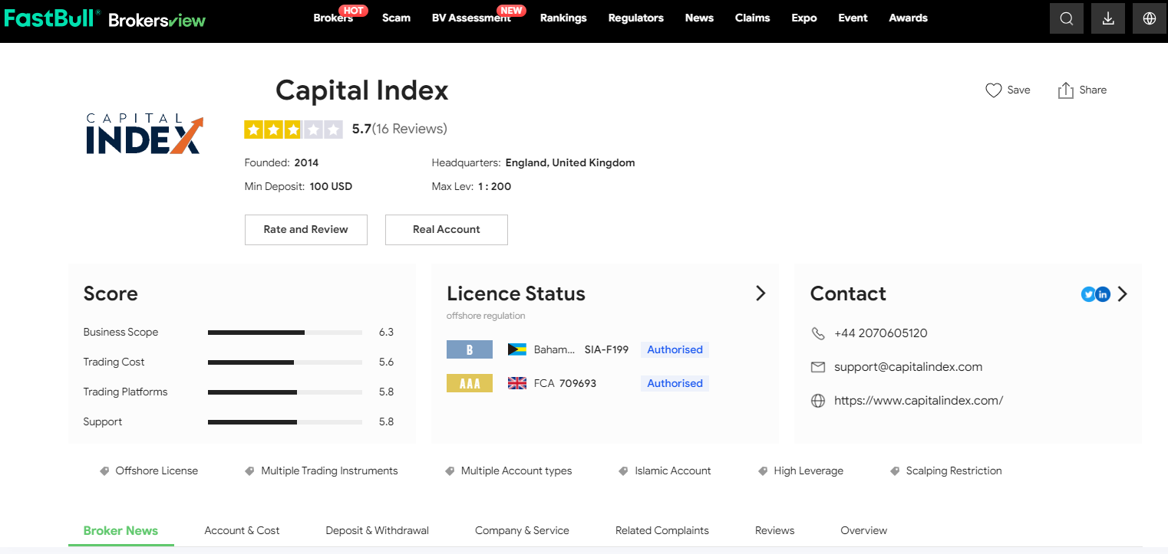Expand the Licence Status arrow
Image resolution: width=1168 pixels, height=554 pixels.
[x=761, y=293]
